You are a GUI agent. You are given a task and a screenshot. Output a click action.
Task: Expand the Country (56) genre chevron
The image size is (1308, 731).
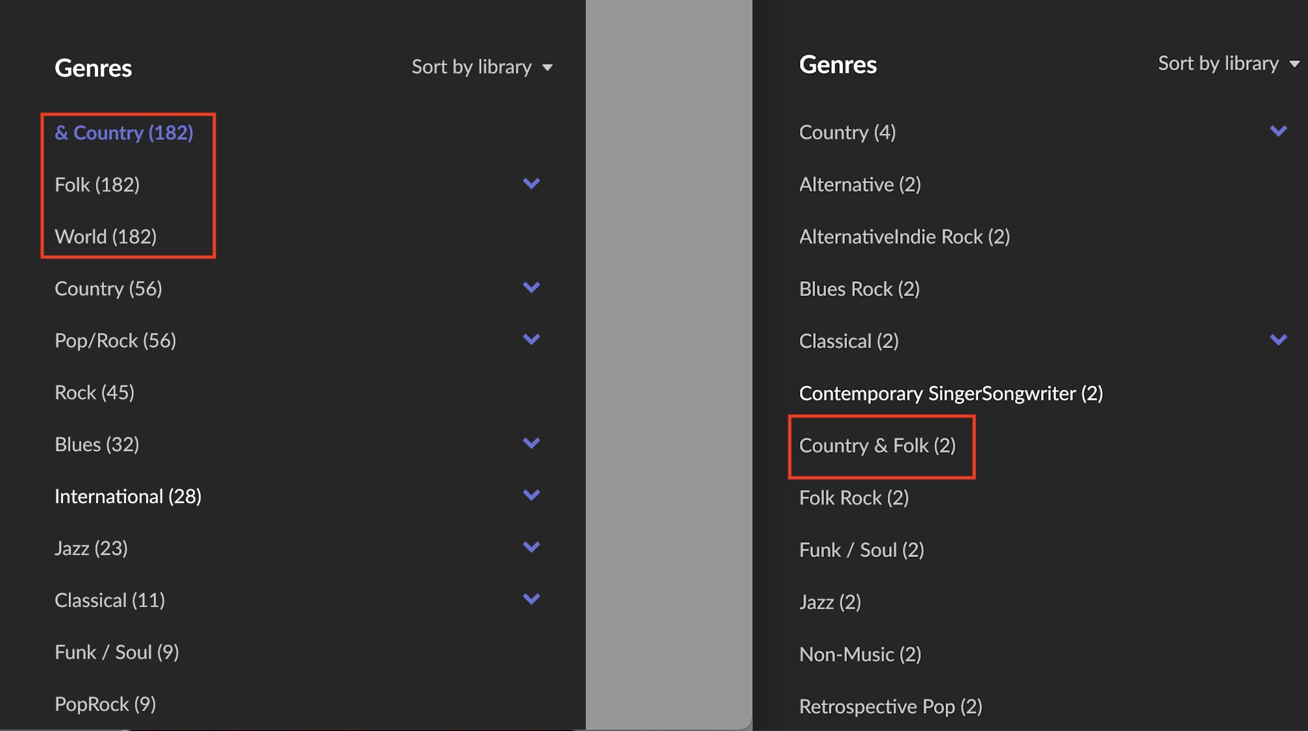[x=531, y=288]
